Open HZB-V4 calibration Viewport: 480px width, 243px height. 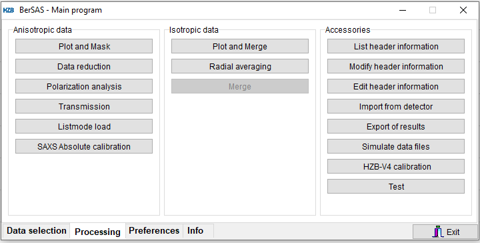pyautogui.click(x=396, y=166)
